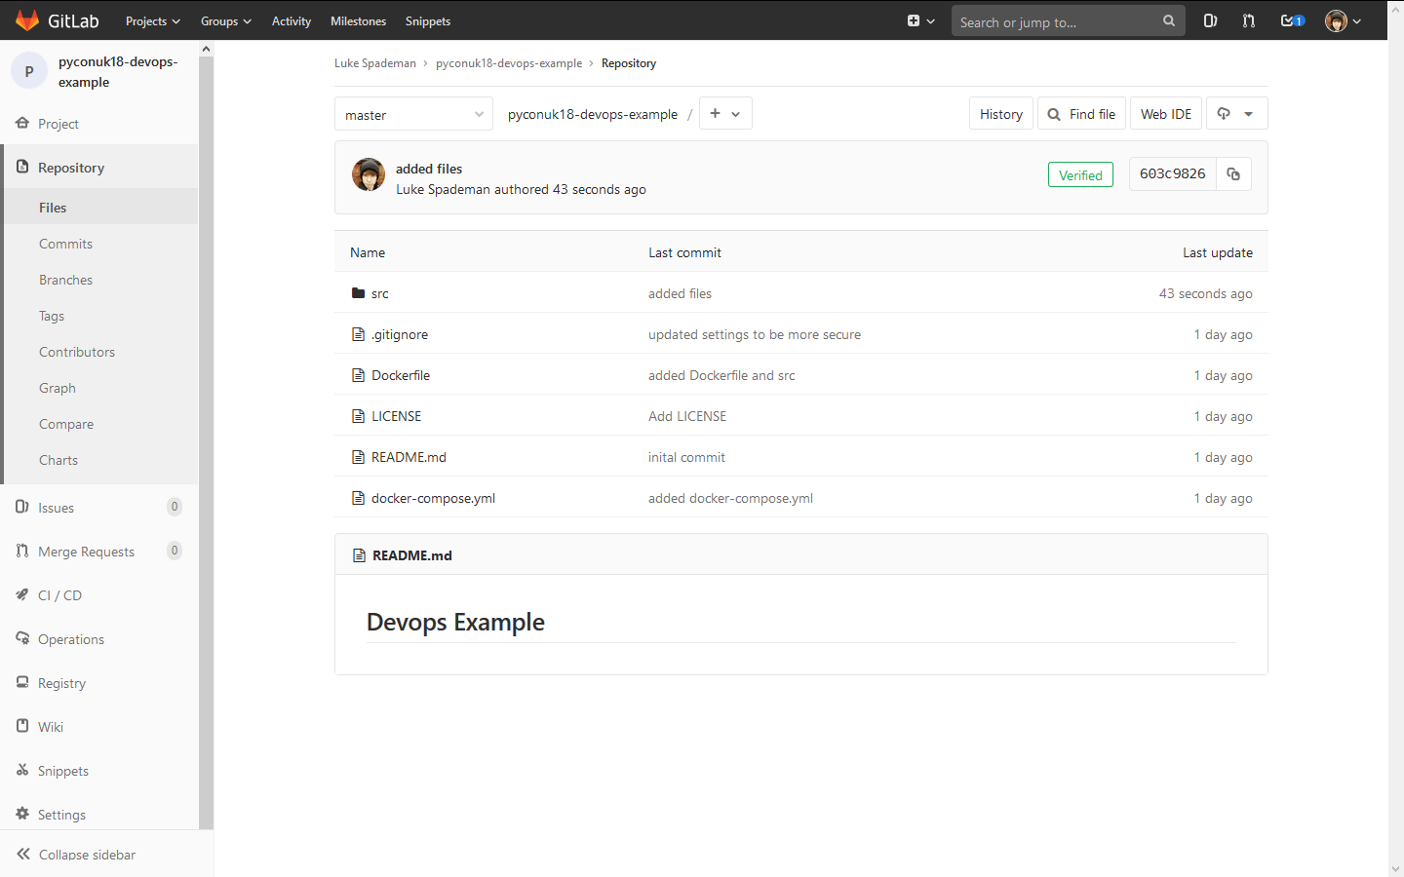
Task: Click the Registry sidebar icon
Action: coord(22,682)
